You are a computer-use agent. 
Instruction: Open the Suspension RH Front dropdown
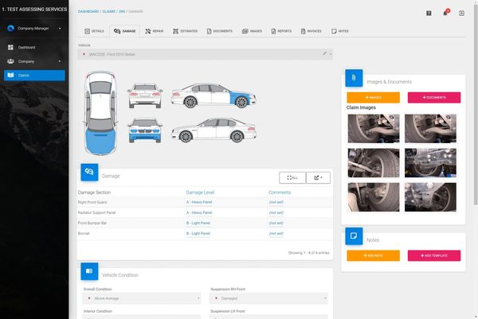click(269, 298)
